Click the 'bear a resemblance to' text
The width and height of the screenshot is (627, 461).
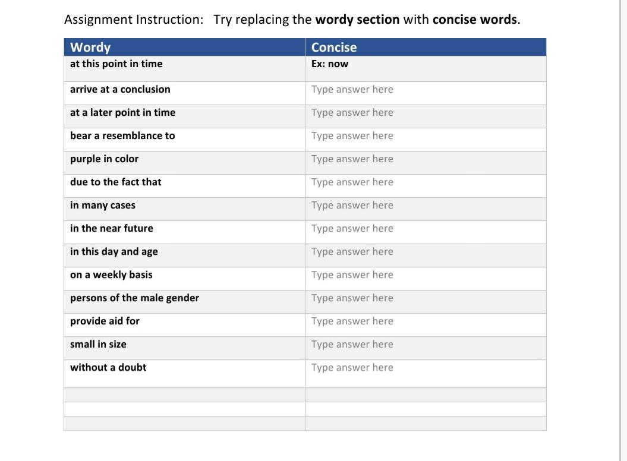[x=122, y=136]
